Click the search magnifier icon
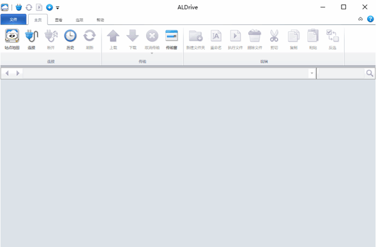The width and height of the screenshot is (376, 247). [370, 73]
